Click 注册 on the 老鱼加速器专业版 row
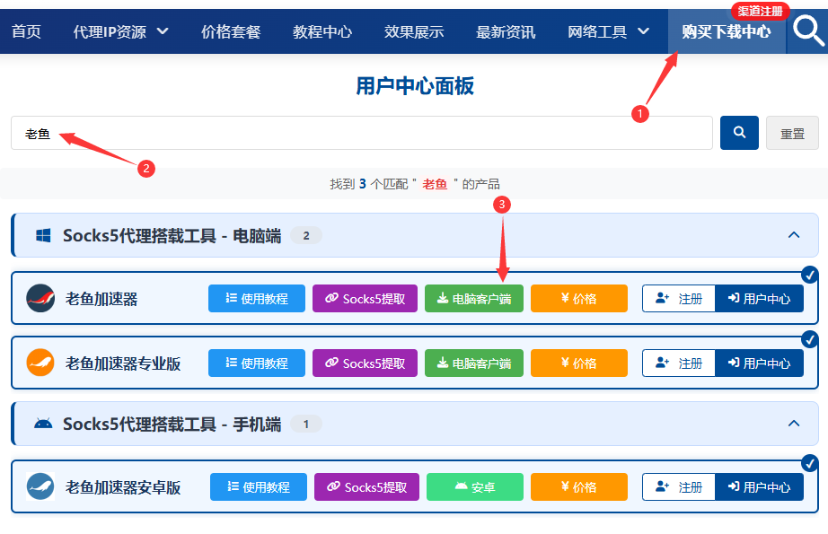The height and width of the screenshot is (534, 828). coord(679,363)
